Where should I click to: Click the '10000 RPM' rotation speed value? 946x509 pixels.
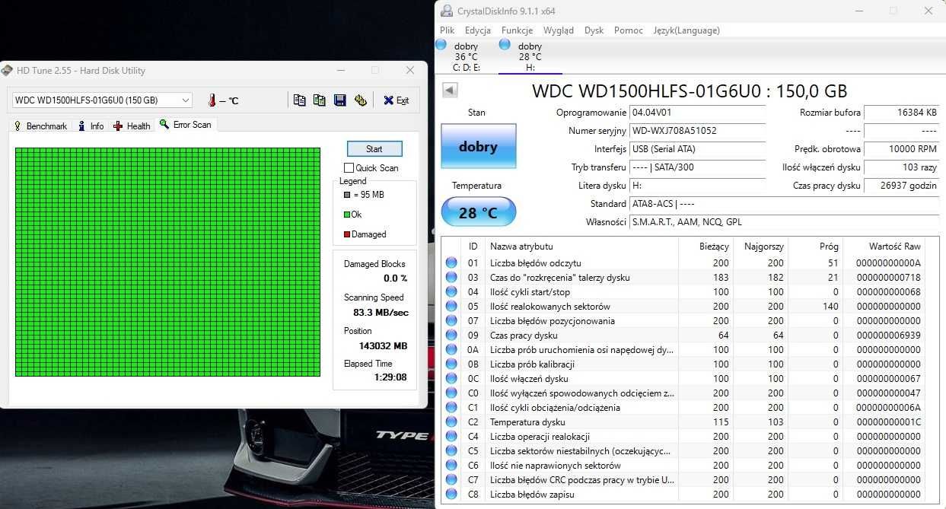click(x=902, y=149)
